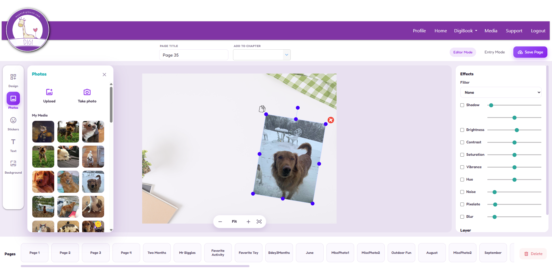Enable the Vibrance checkbox
This screenshot has height=270, width=552.
[462, 167]
